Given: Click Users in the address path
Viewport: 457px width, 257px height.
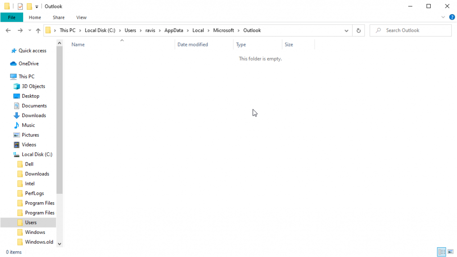Looking at the screenshot, I should click(130, 30).
